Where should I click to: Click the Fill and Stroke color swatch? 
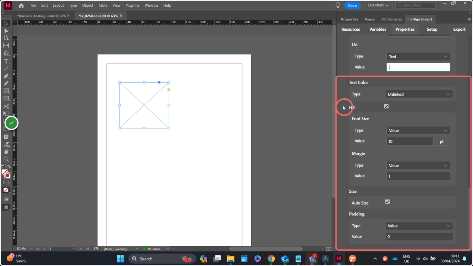coord(6,174)
